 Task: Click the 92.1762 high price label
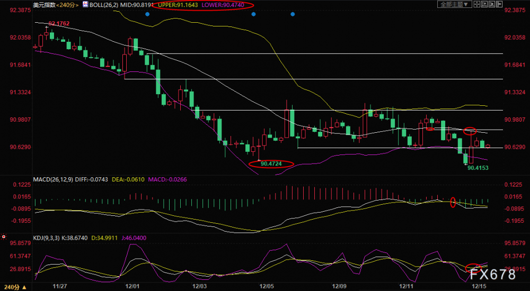(59, 24)
